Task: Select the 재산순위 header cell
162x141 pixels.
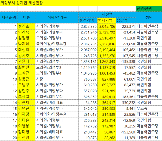Action: pos(9,18)
